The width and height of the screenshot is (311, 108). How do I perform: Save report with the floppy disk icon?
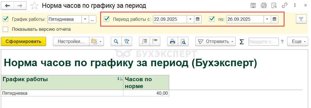point(253,6)
